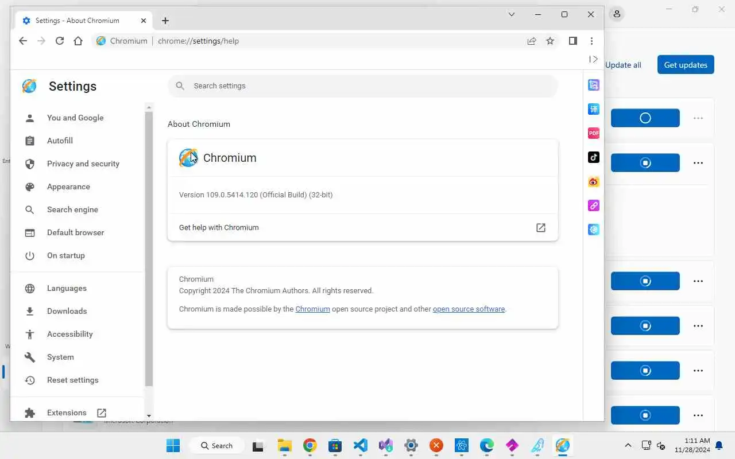Open the notification bell in the taskbar
Screen dimensions: 735x459
(x=719, y=445)
